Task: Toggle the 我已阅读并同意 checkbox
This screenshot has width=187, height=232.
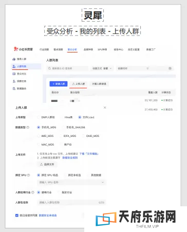Action: tap(17, 216)
